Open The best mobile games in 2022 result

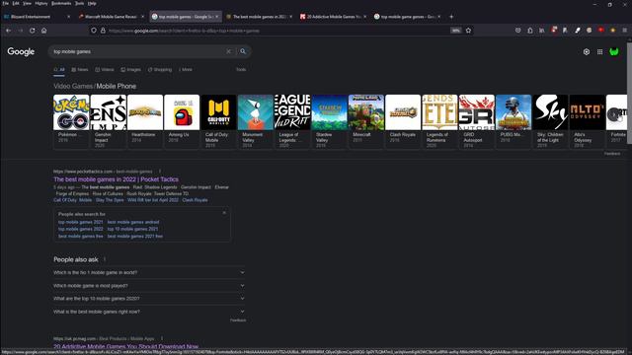(117, 179)
